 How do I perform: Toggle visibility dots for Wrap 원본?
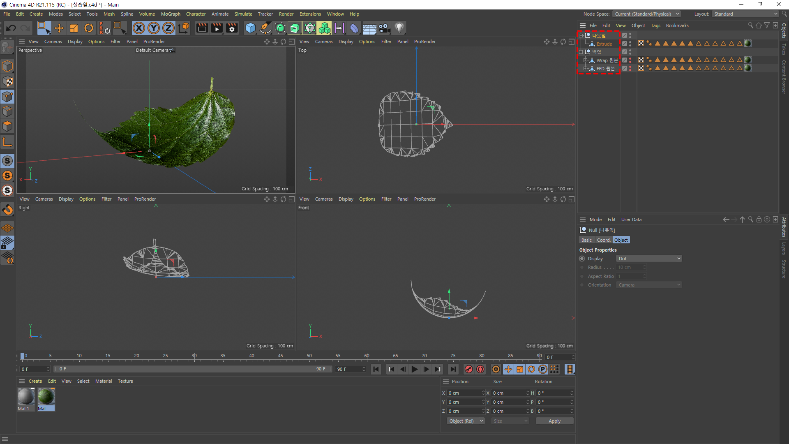630,60
